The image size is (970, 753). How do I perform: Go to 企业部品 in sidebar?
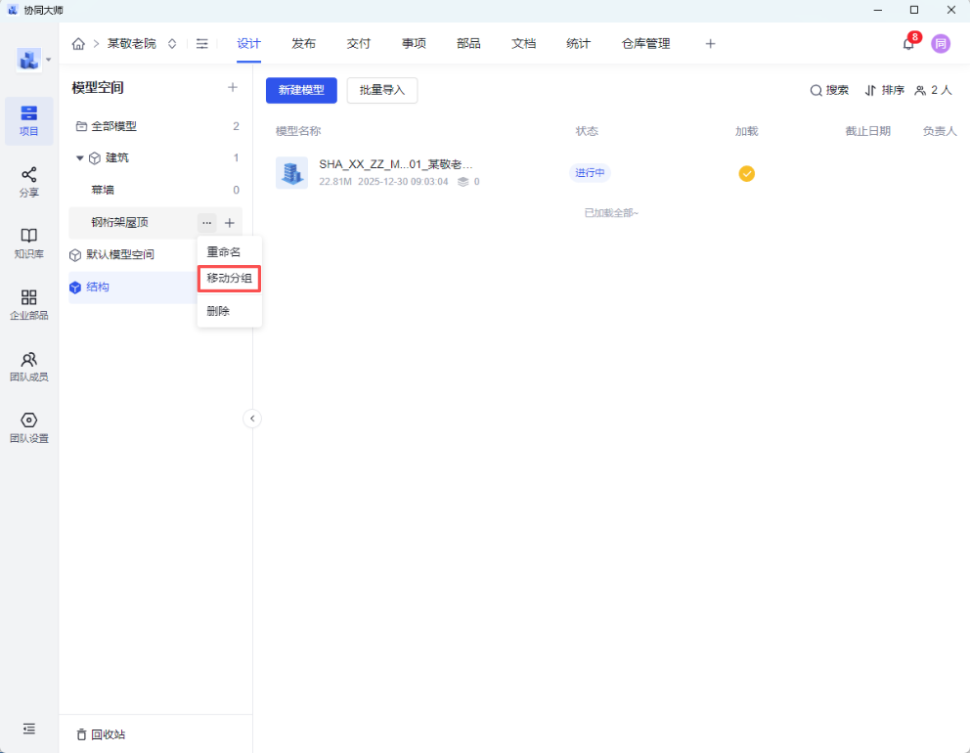tap(29, 304)
